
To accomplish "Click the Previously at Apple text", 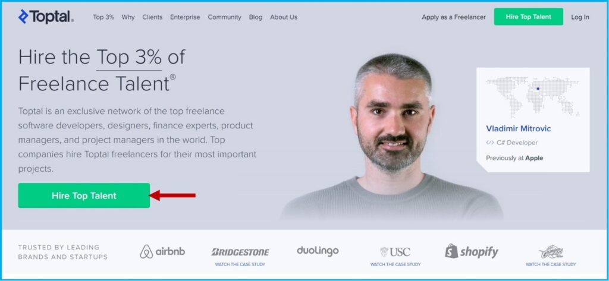I will click(x=514, y=158).
